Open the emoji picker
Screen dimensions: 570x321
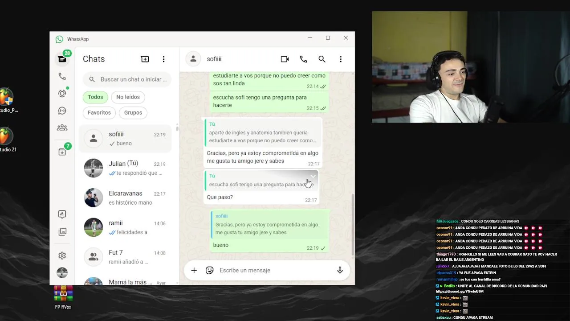210,270
